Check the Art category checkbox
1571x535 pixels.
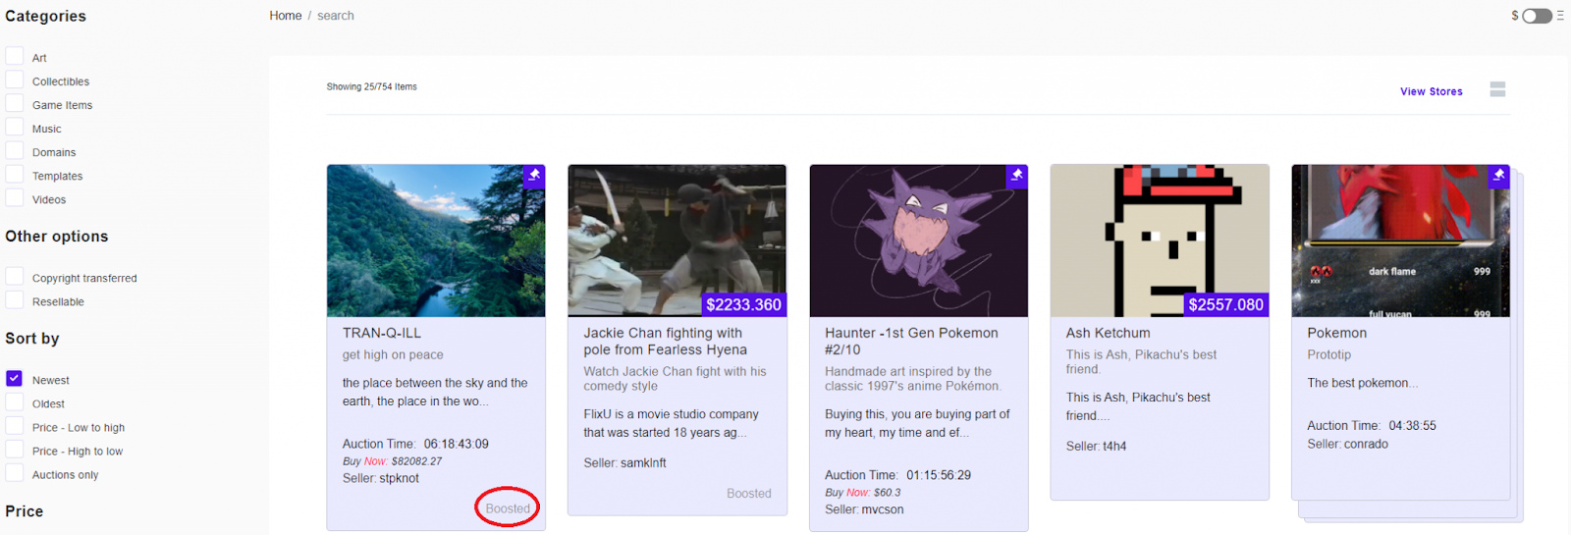[15, 56]
